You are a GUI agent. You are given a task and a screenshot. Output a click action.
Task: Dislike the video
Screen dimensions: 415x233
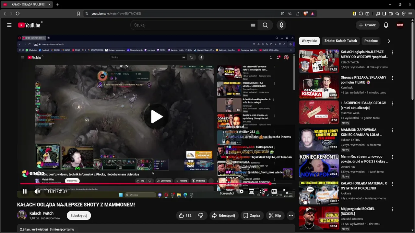tap(201, 216)
